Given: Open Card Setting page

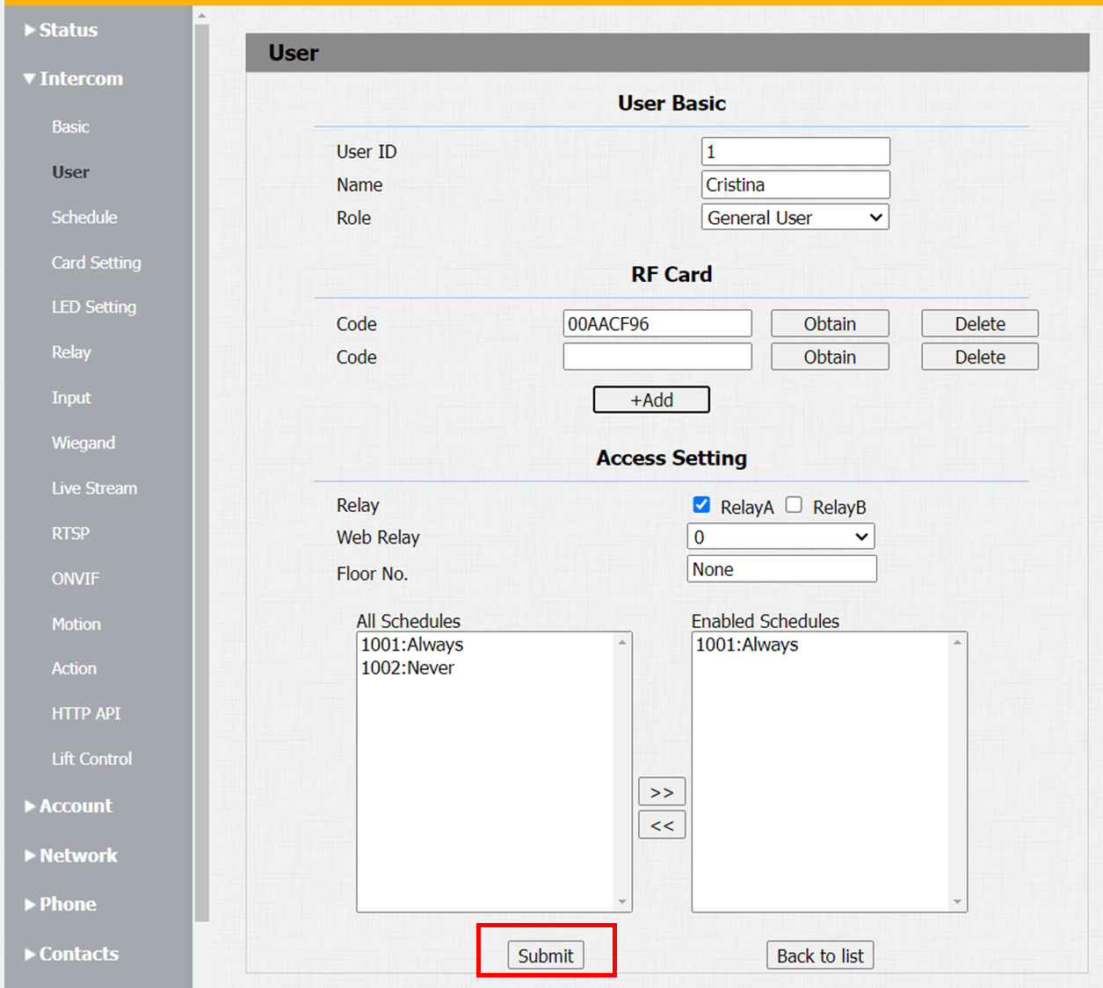Looking at the screenshot, I should pyautogui.click(x=96, y=263).
